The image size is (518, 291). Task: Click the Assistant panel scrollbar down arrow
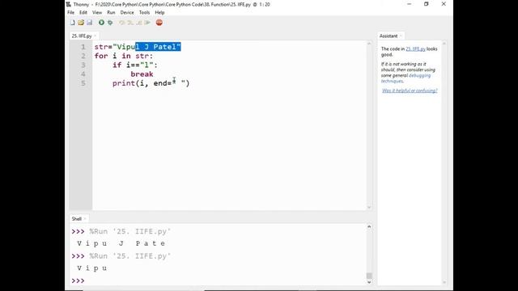(444, 282)
